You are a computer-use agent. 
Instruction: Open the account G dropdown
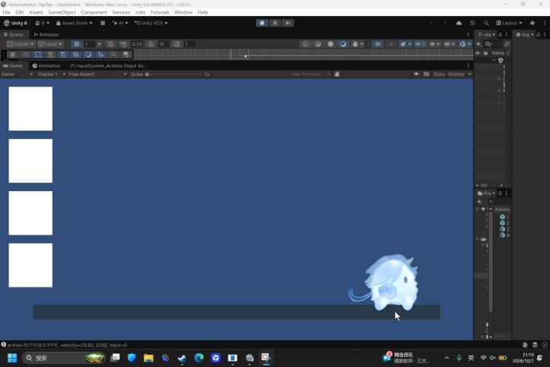(43, 23)
